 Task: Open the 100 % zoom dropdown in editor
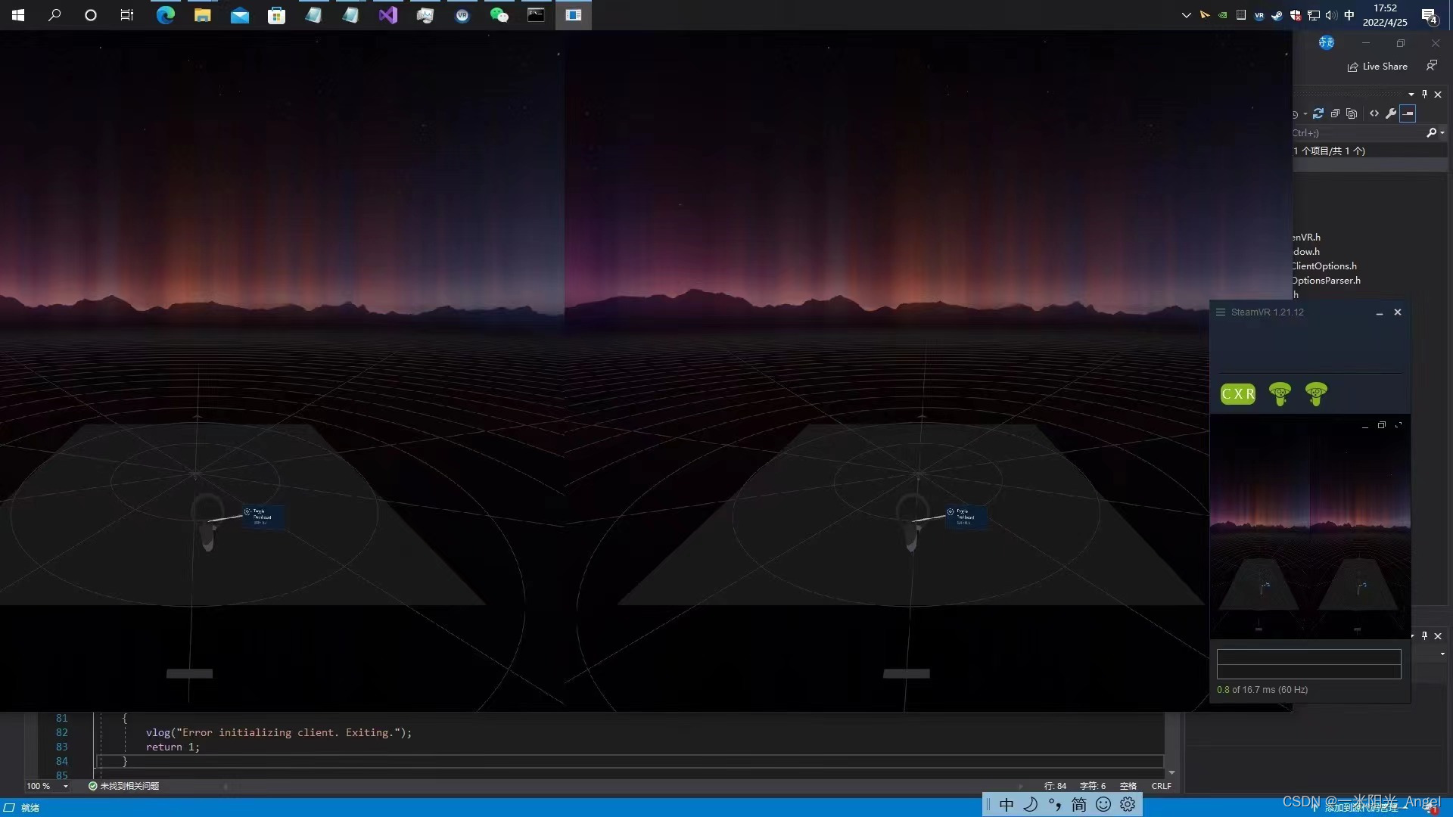[66, 787]
